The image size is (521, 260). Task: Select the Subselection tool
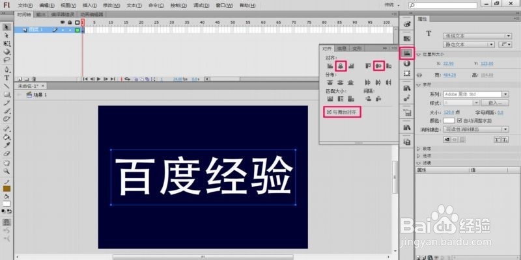(x=7, y=35)
